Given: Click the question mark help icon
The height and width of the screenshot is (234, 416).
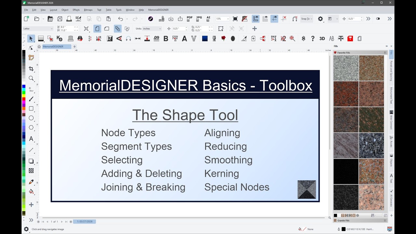Looking at the screenshot, I should coord(313,38).
